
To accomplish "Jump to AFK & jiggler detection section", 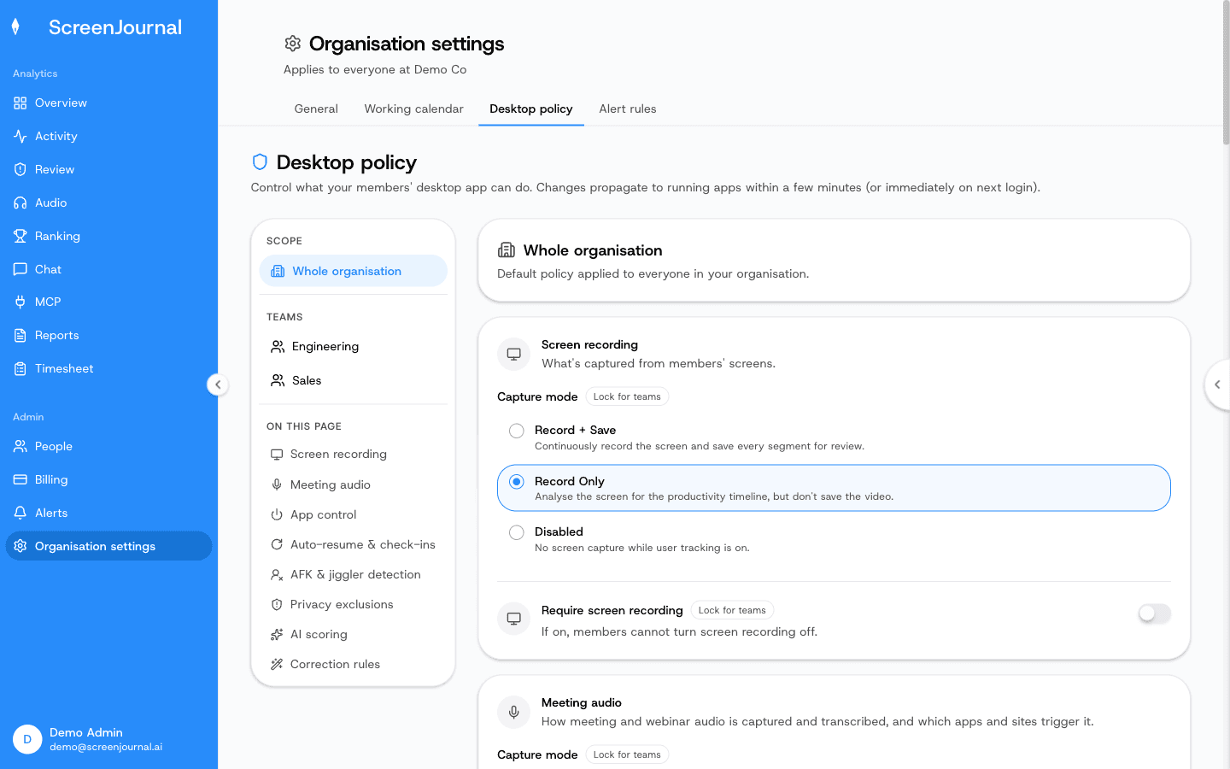I will coord(354,574).
